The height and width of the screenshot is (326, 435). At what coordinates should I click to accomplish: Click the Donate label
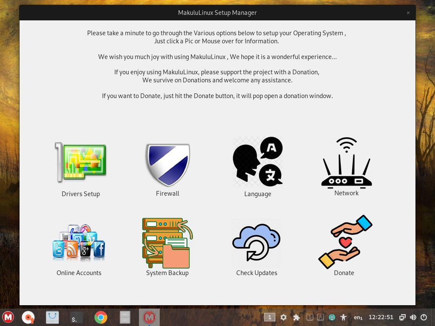tap(344, 273)
